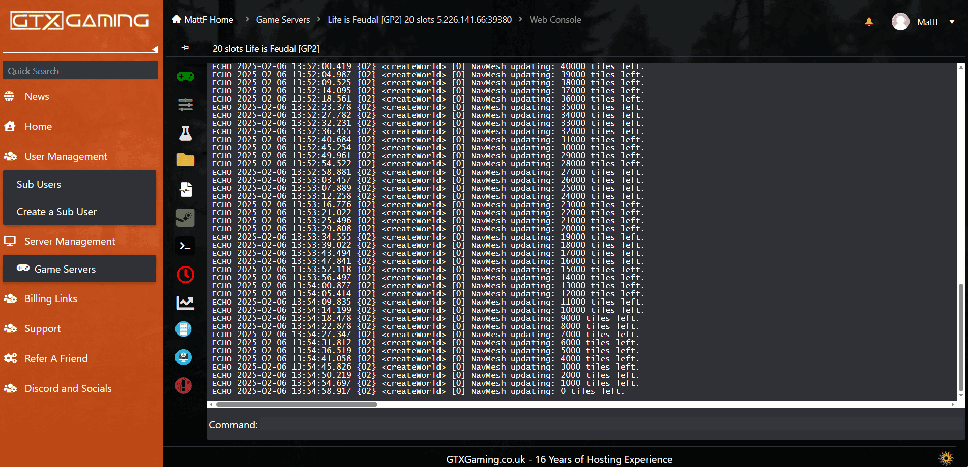Click the green gamepad icon
968x467 pixels.
click(185, 77)
